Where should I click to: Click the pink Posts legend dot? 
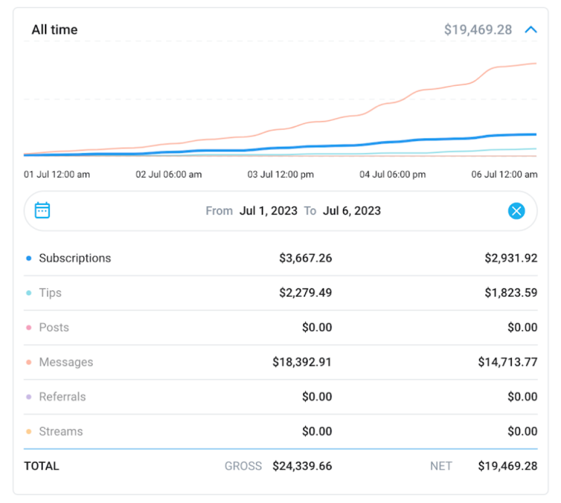pyautogui.click(x=29, y=328)
